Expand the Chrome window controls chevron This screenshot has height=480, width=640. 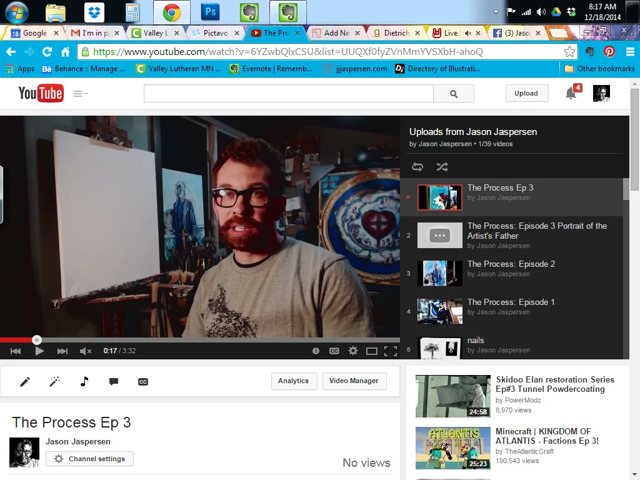tap(496, 11)
